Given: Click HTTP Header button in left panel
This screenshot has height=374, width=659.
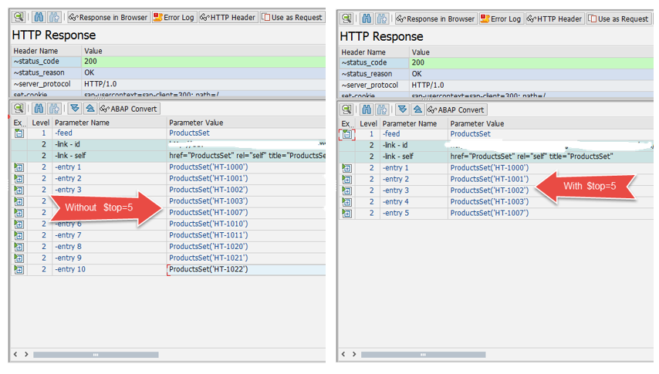Looking at the screenshot, I should pos(228,17).
